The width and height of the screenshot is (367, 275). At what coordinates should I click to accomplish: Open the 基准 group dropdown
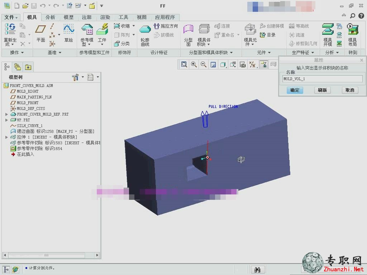tap(54, 53)
